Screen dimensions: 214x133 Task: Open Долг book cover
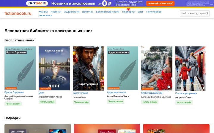click(54, 68)
